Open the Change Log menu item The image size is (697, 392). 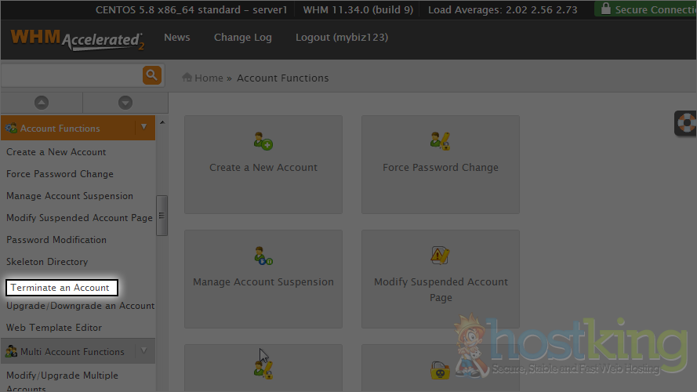[242, 38]
